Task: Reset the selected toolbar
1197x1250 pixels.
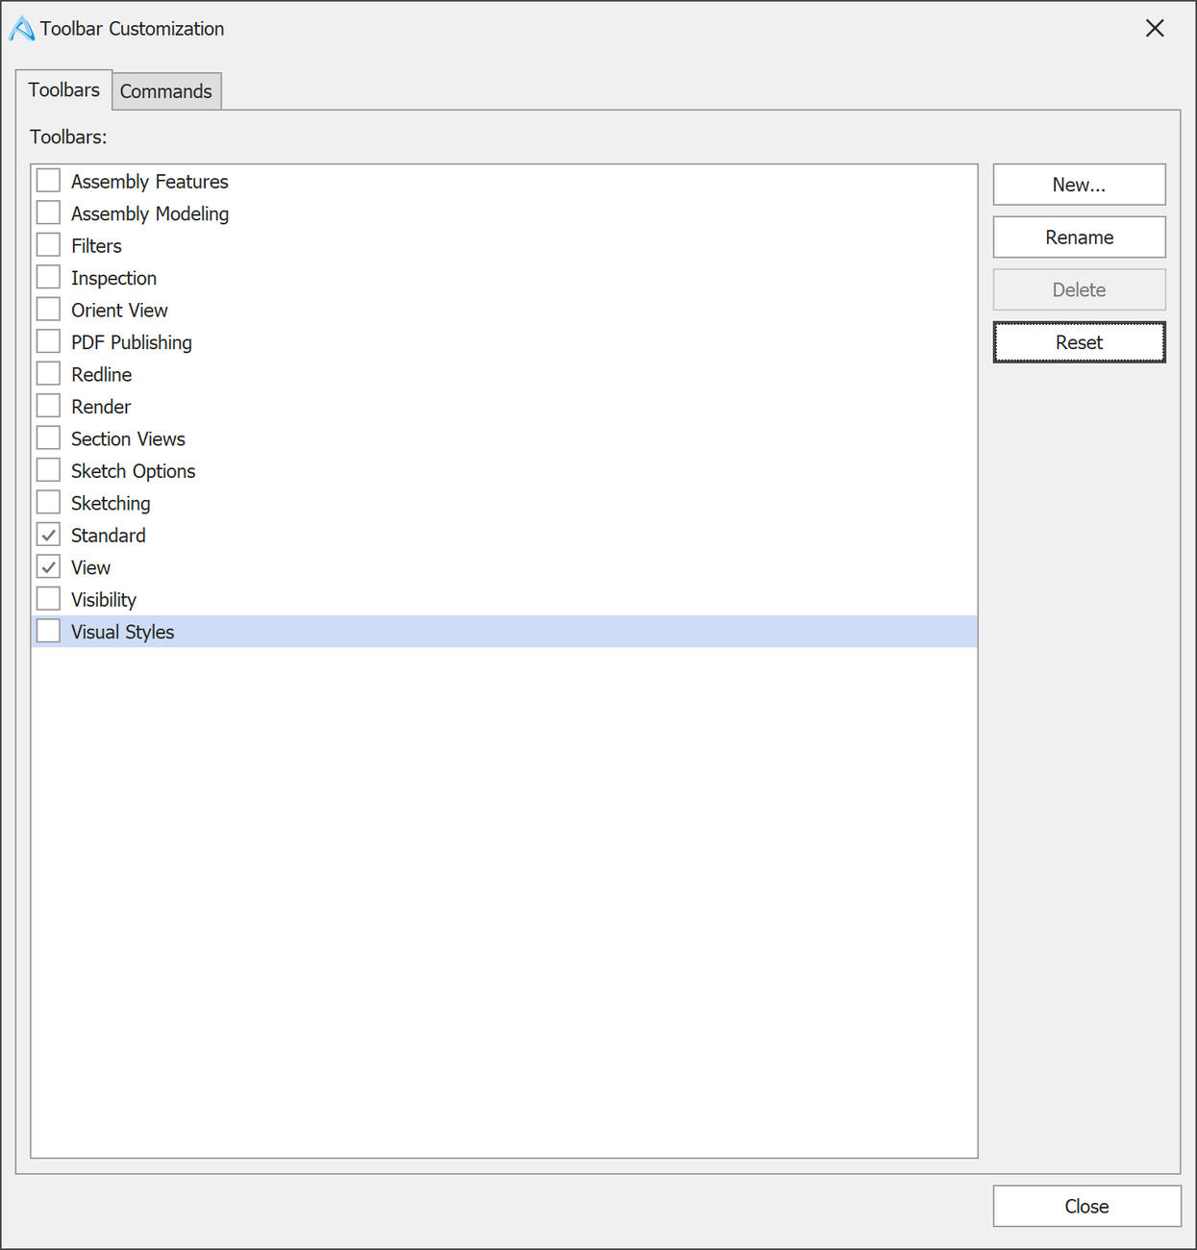Action: (1079, 342)
